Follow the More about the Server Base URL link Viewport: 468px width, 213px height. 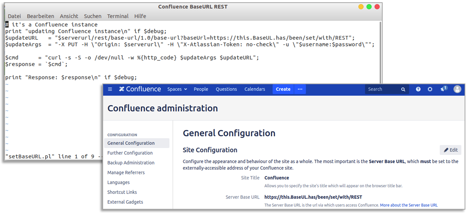click(409, 205)
